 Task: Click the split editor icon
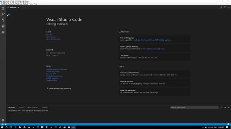click(x=225, y=7)
